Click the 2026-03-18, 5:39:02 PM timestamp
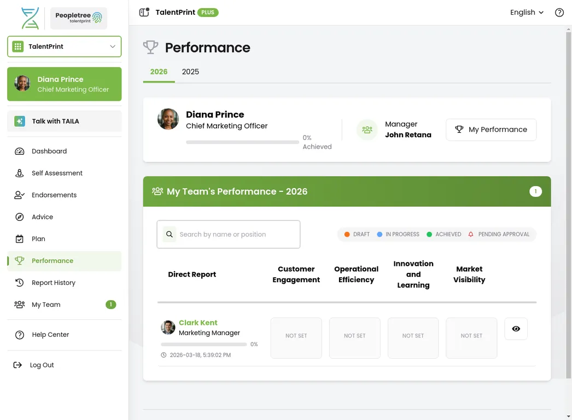Image resolution: width=572 pixels, height=420 pixels. point(200,355)
